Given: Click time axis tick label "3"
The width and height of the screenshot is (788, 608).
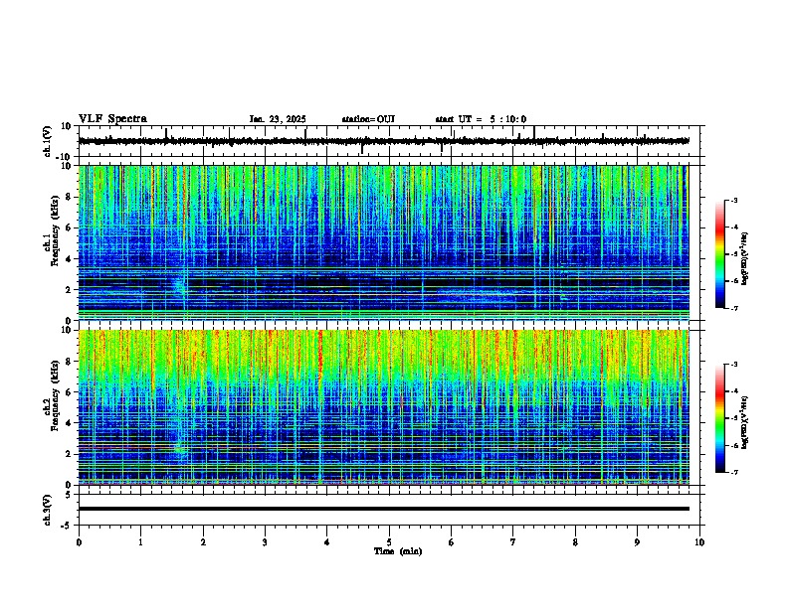Looking at the screenshot, I should tap(265, 542).
